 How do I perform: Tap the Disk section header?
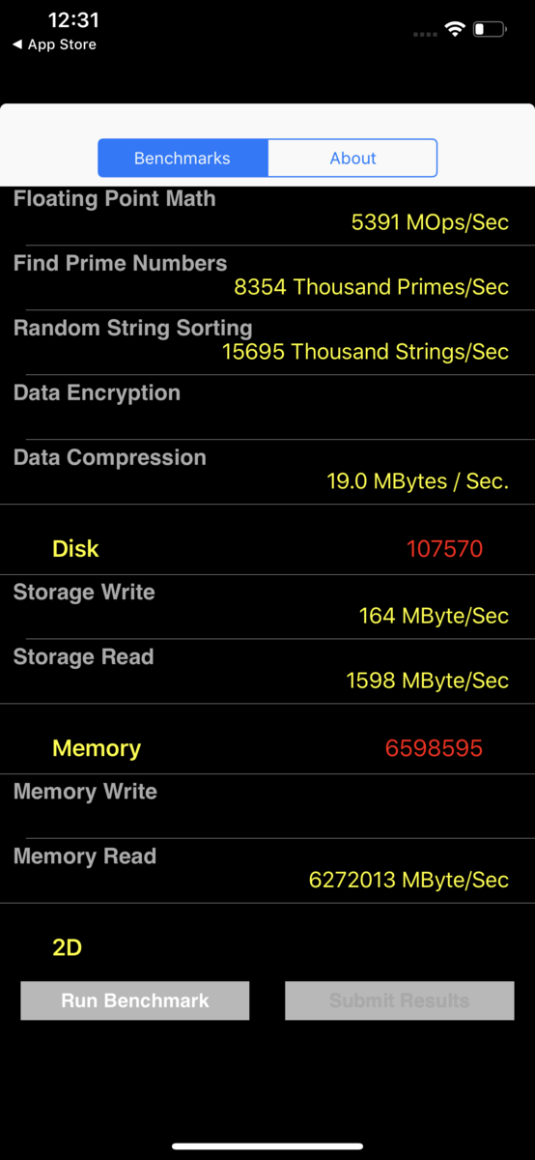(75, 549)
